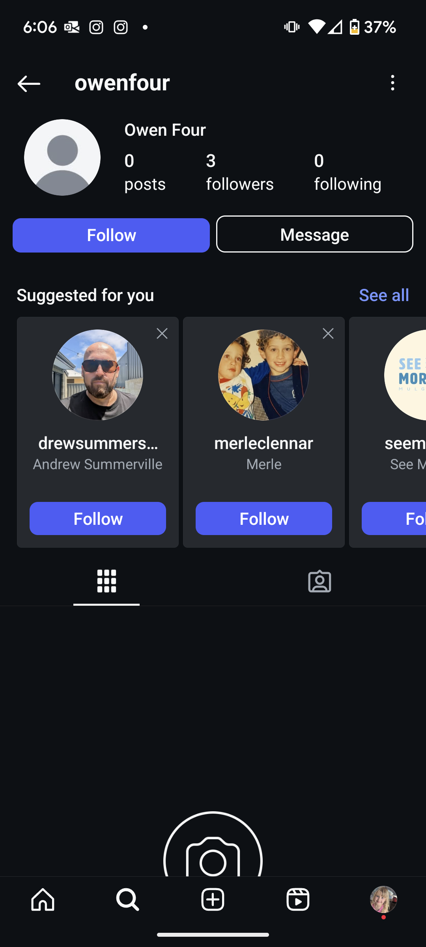Image resolution: width=426 pixels, height=947 pixels.
Task: Open the Search tab icon
Action: click(127, 900)
